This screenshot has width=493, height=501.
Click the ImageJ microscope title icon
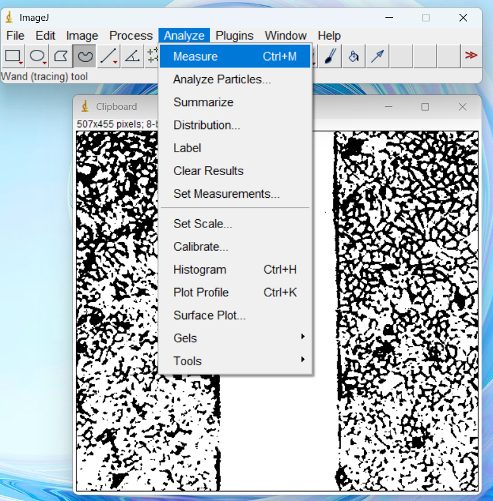pyautogui.click(x=9, y=17)
